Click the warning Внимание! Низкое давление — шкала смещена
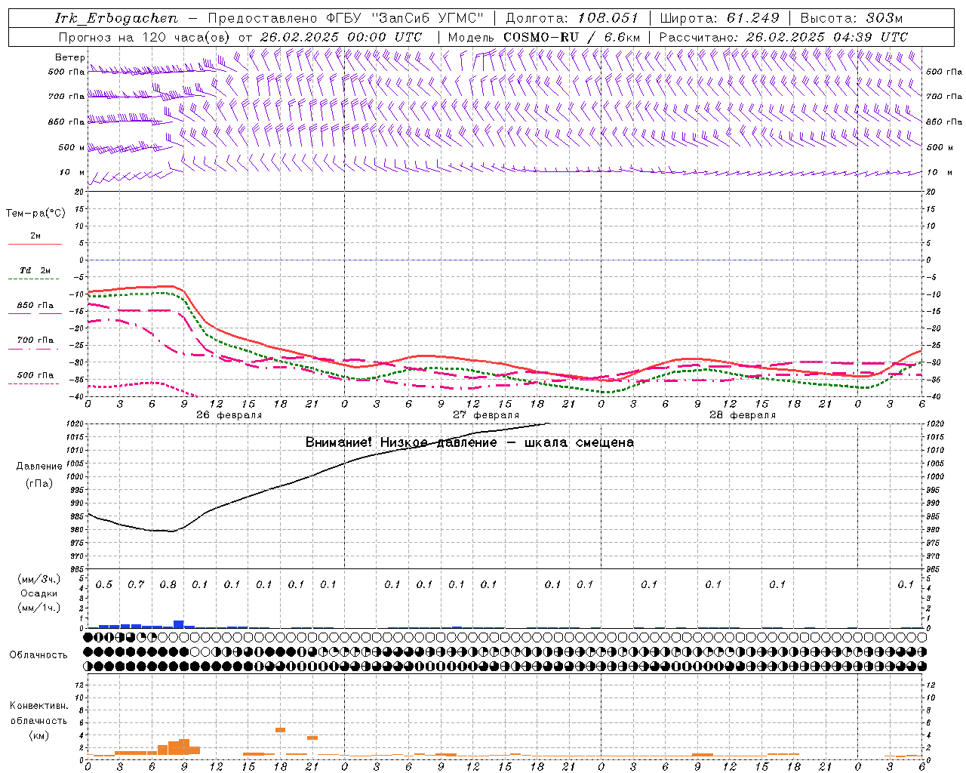This screenshot has height=773, width=966. coord(469,442)
